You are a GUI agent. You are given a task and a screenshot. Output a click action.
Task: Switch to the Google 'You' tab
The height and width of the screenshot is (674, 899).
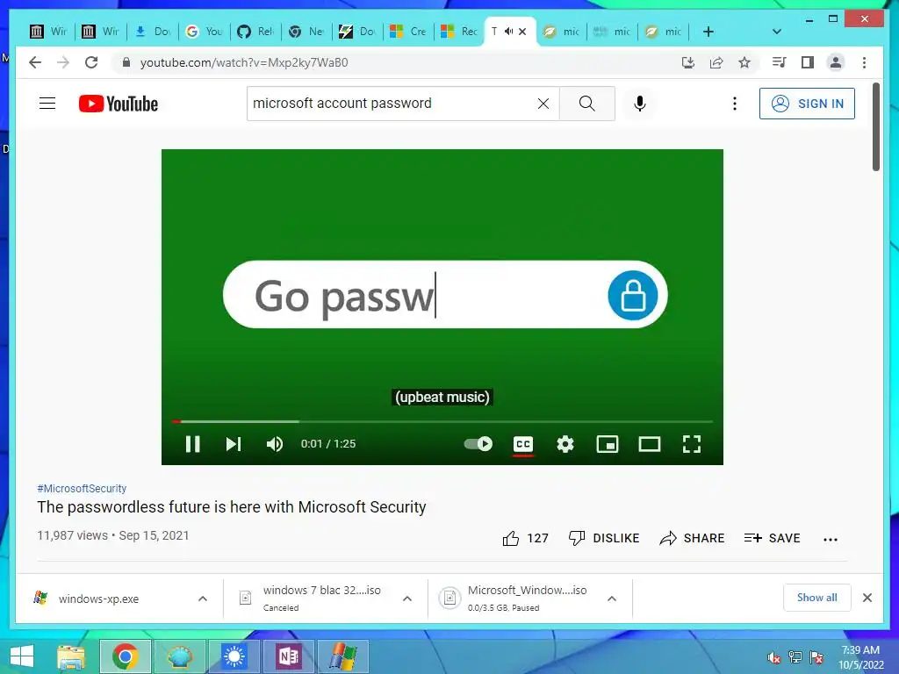pos(204,32)
